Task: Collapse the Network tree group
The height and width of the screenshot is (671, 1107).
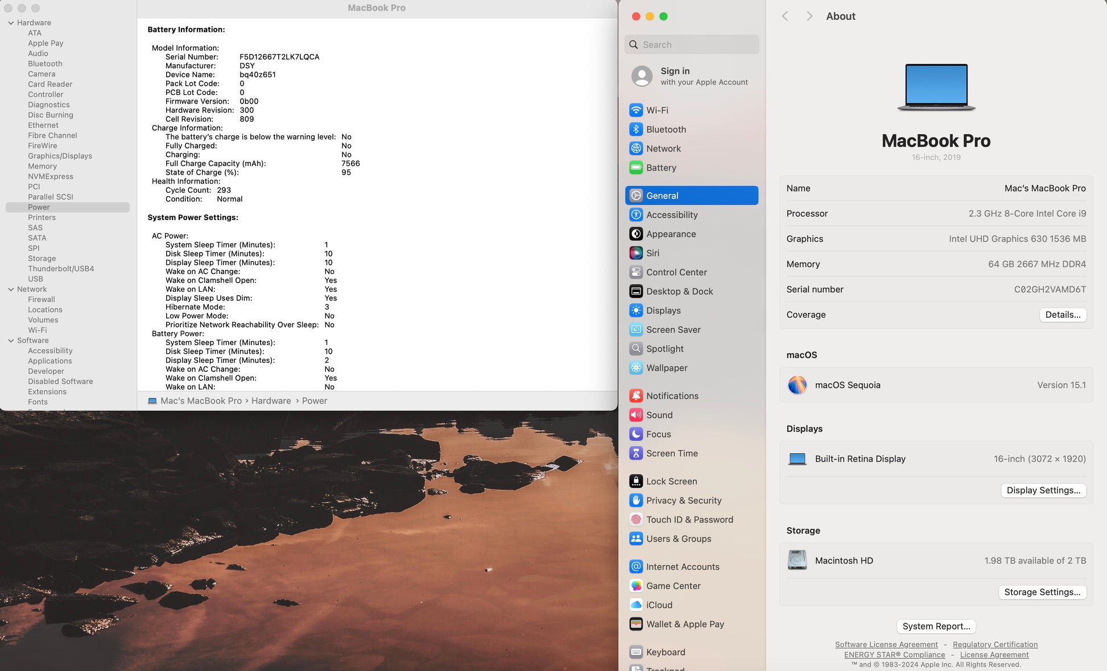Action: pos(11,289)
